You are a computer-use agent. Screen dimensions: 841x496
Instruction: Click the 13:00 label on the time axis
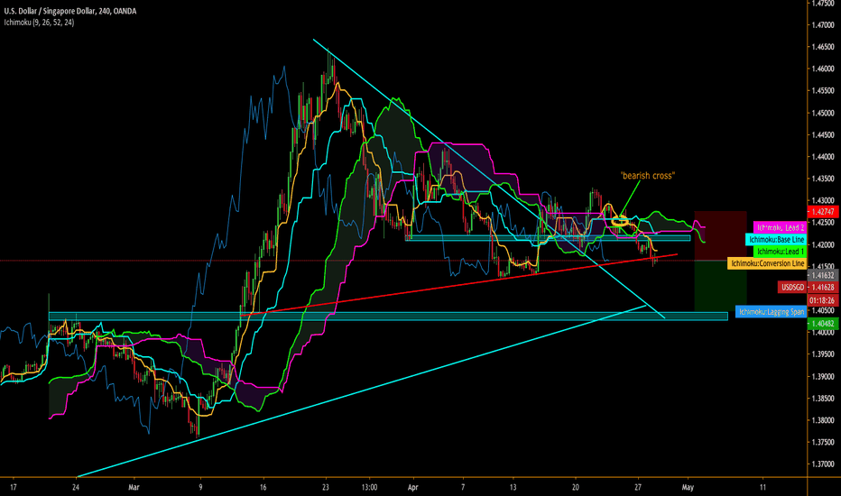370,487
